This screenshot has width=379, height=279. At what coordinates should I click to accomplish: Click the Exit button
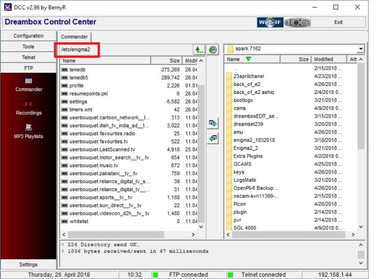click(338, 22)
